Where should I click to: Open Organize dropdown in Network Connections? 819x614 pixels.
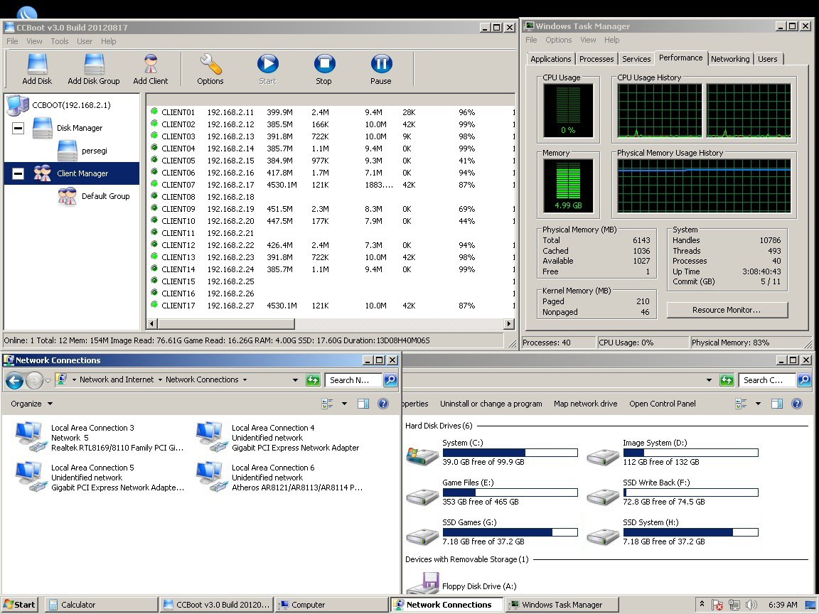[x=31, y=404]
